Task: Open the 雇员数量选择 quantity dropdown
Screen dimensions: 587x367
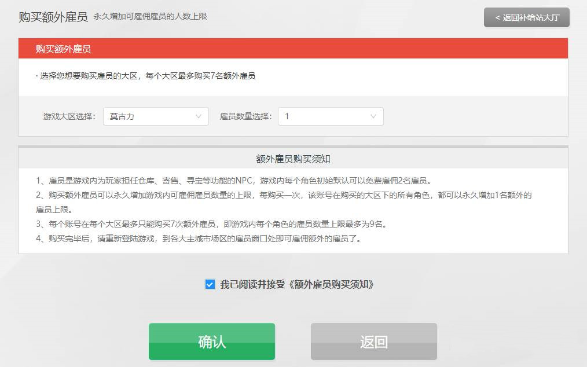Action: coord(330,116)
